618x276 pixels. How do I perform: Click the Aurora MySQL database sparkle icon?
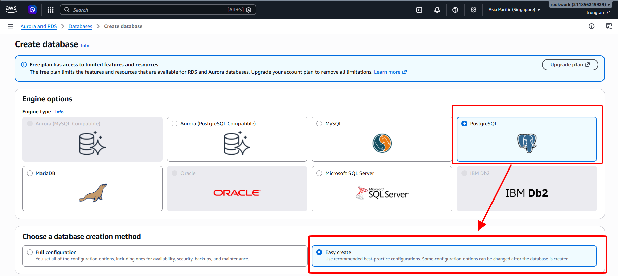click(x=92, y=143)
